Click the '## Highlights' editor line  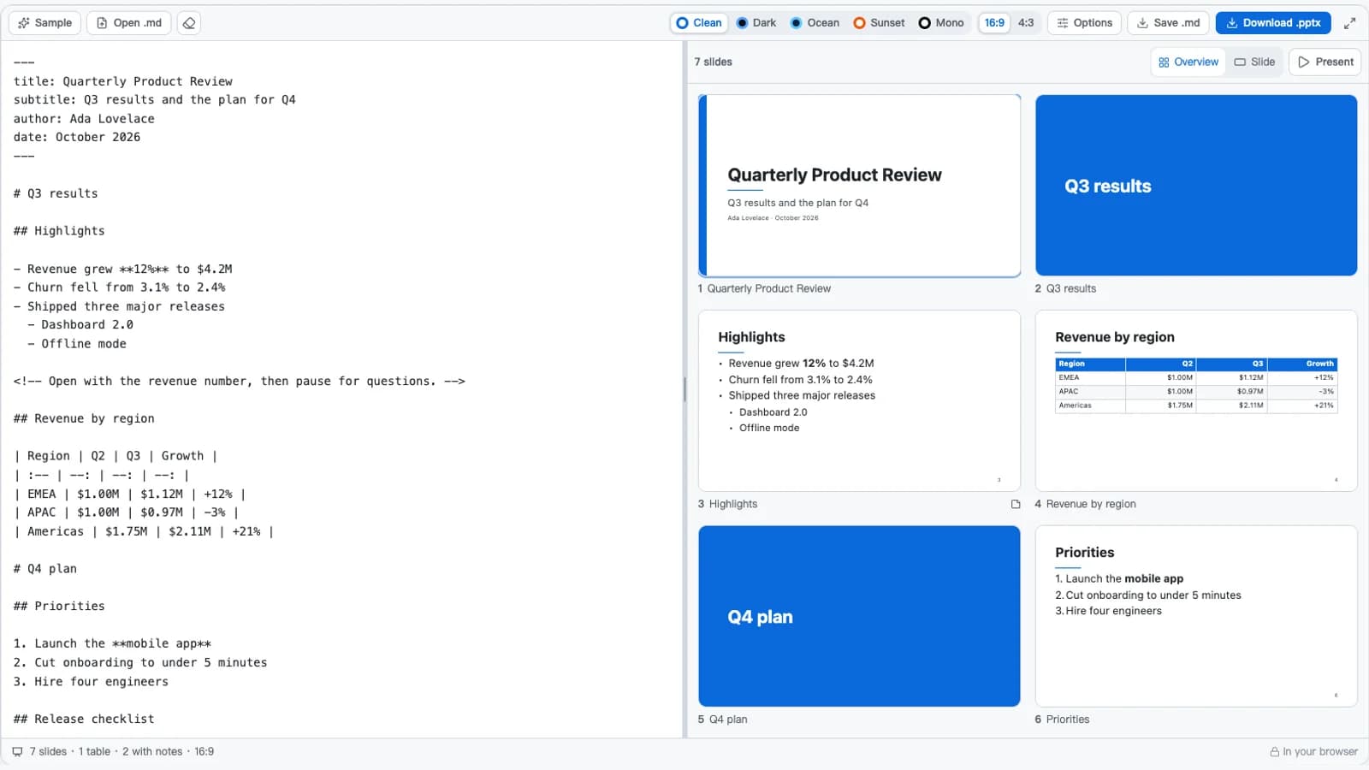click(59, 231)
